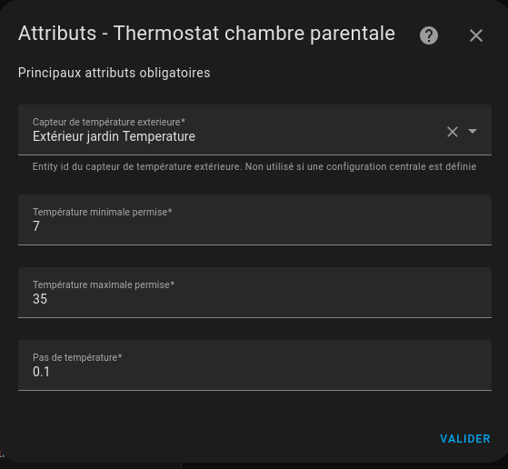Click the Pas de température label
This screenshot has height=469, width=508.
77,357
